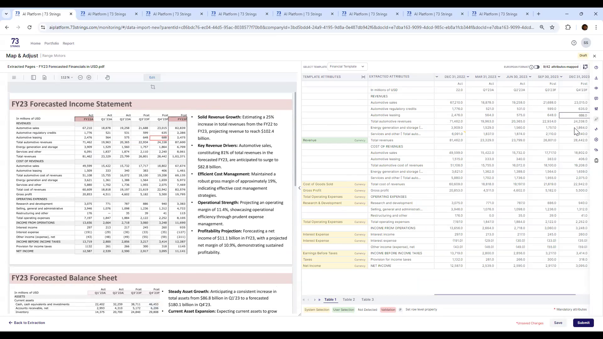The image size is (603, 339).
Task: Switch to the Table 2 tab
Action: tap(348, 299)
